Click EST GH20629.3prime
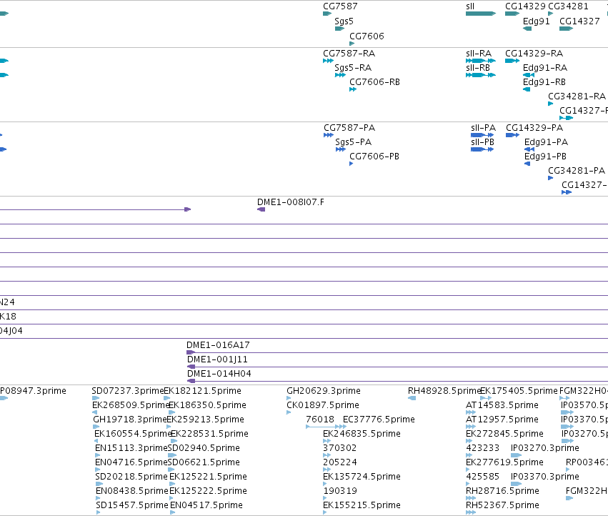The width and height of the screenshot is (608, 516). coord(324,391)
